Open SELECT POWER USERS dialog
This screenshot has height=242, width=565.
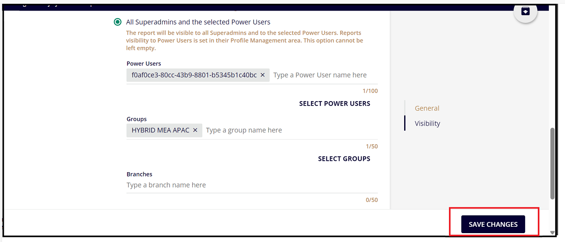pyautogui.click(x=335, y=104)
